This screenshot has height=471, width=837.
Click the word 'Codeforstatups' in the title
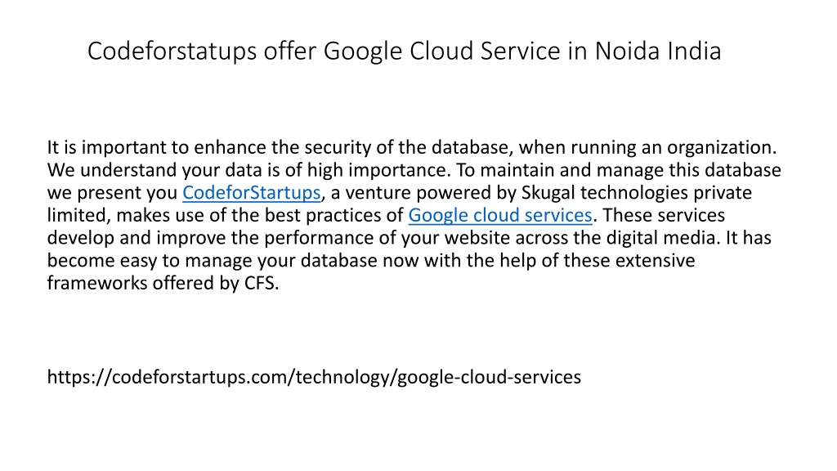pos(172,52)
